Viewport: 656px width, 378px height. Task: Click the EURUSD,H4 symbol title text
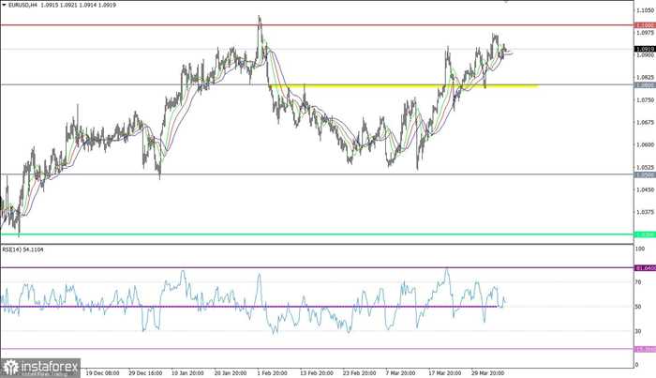22,5
